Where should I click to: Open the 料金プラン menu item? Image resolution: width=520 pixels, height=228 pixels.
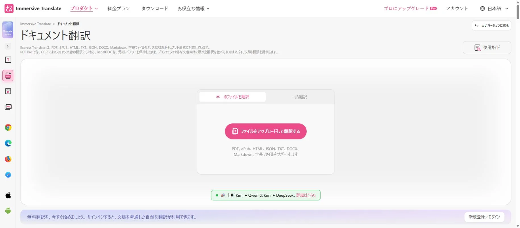(119, 9)
